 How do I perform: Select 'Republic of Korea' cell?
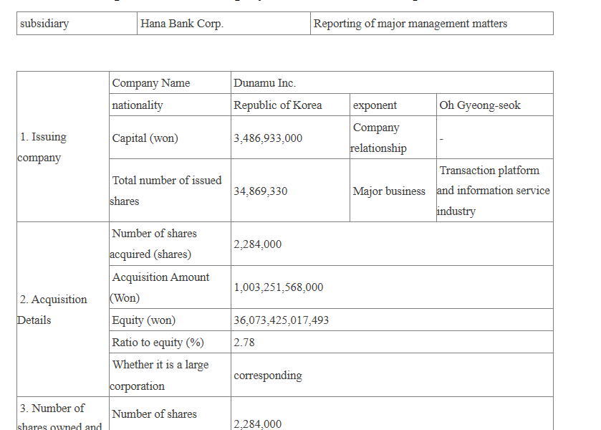[x=290, y=105]
